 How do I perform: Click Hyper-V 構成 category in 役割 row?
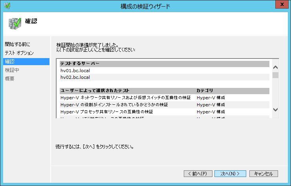click(x=211, y=105)
